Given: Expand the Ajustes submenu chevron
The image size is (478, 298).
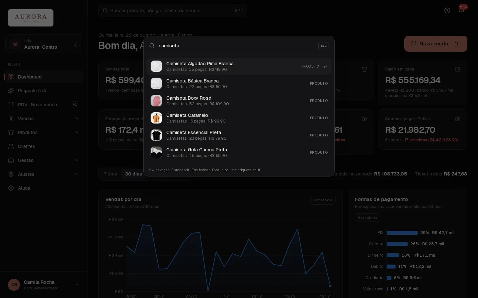Looking at the screenshot, I should click(x=77, y=174).
